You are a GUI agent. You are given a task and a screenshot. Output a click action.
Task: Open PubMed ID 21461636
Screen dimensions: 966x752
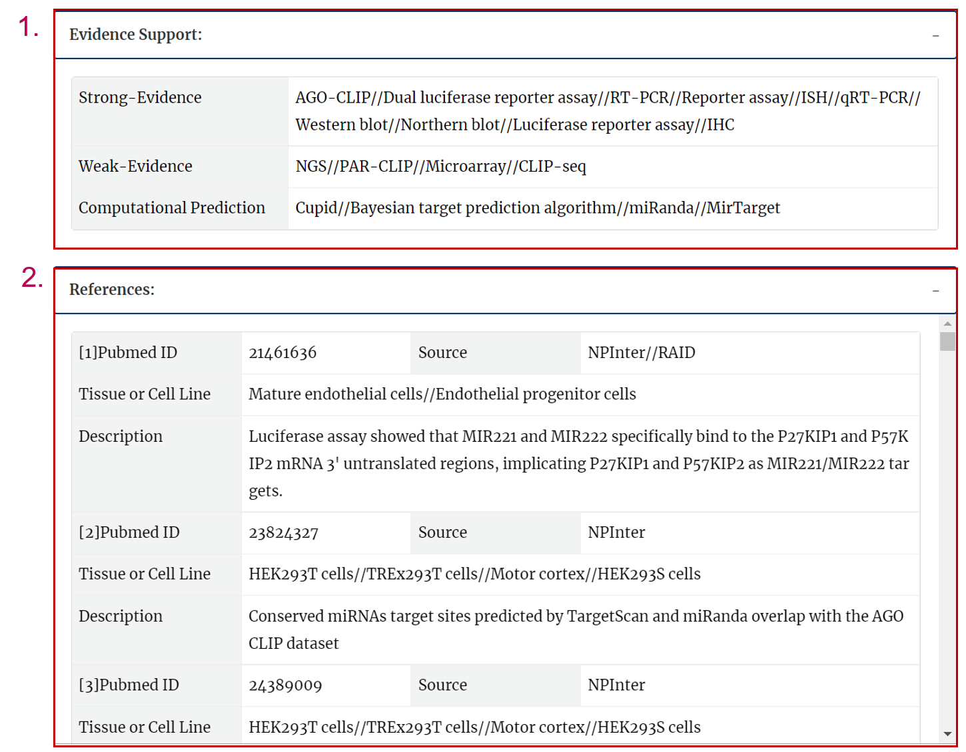click(282, 353)
